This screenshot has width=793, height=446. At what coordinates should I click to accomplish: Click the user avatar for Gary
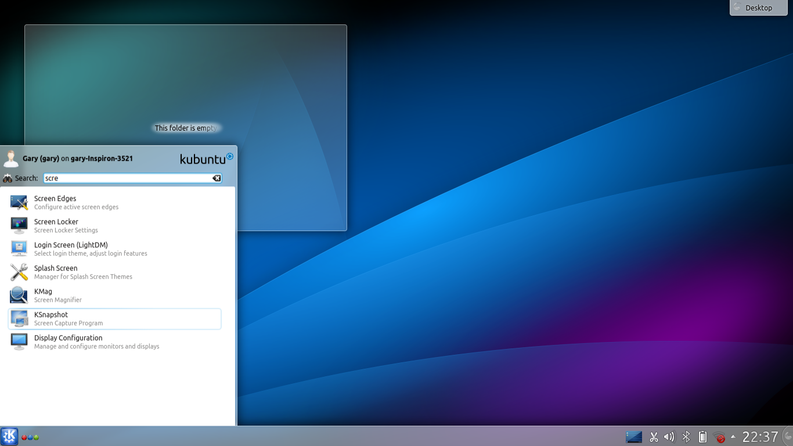point(10,159)
